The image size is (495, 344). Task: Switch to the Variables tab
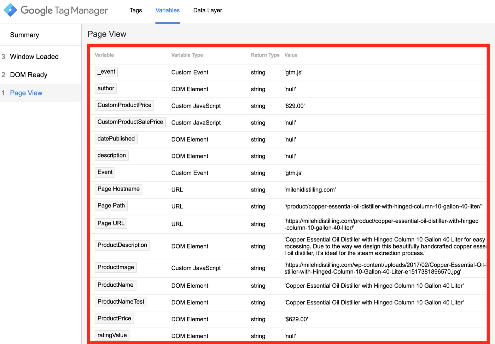(x=168, y=10)
